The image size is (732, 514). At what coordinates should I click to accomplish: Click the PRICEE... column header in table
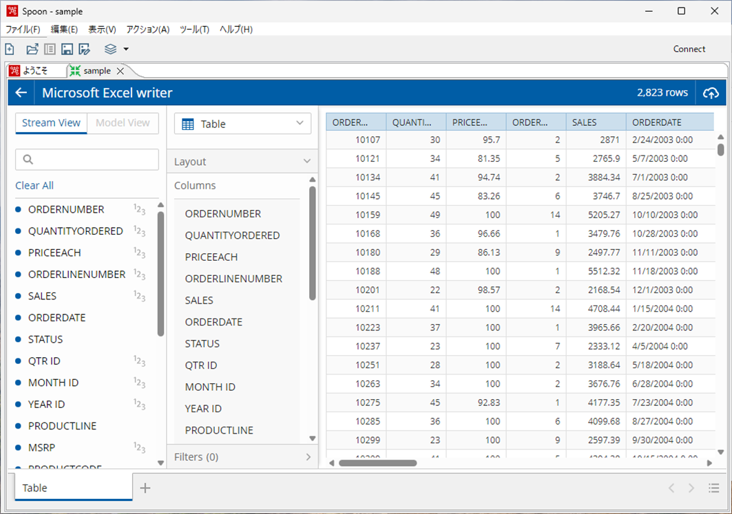tap(476, 122)
